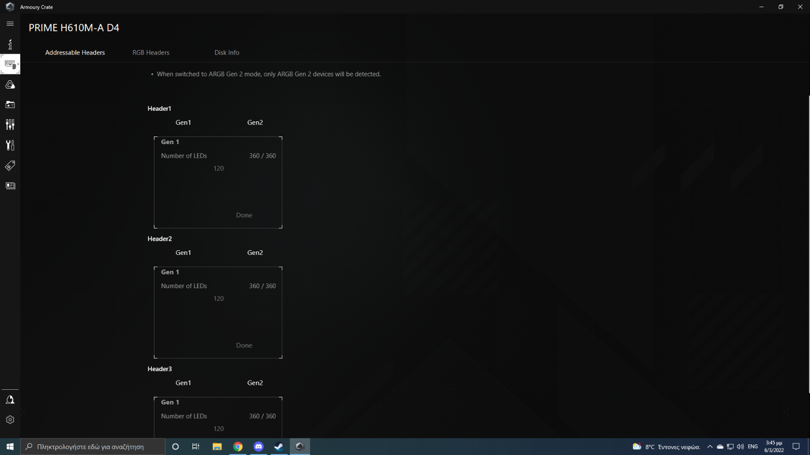Image resolution: width=810 pixels, height=455 pixels.
Task: Click the Header2 section title
Action: (x=159, y=239)
